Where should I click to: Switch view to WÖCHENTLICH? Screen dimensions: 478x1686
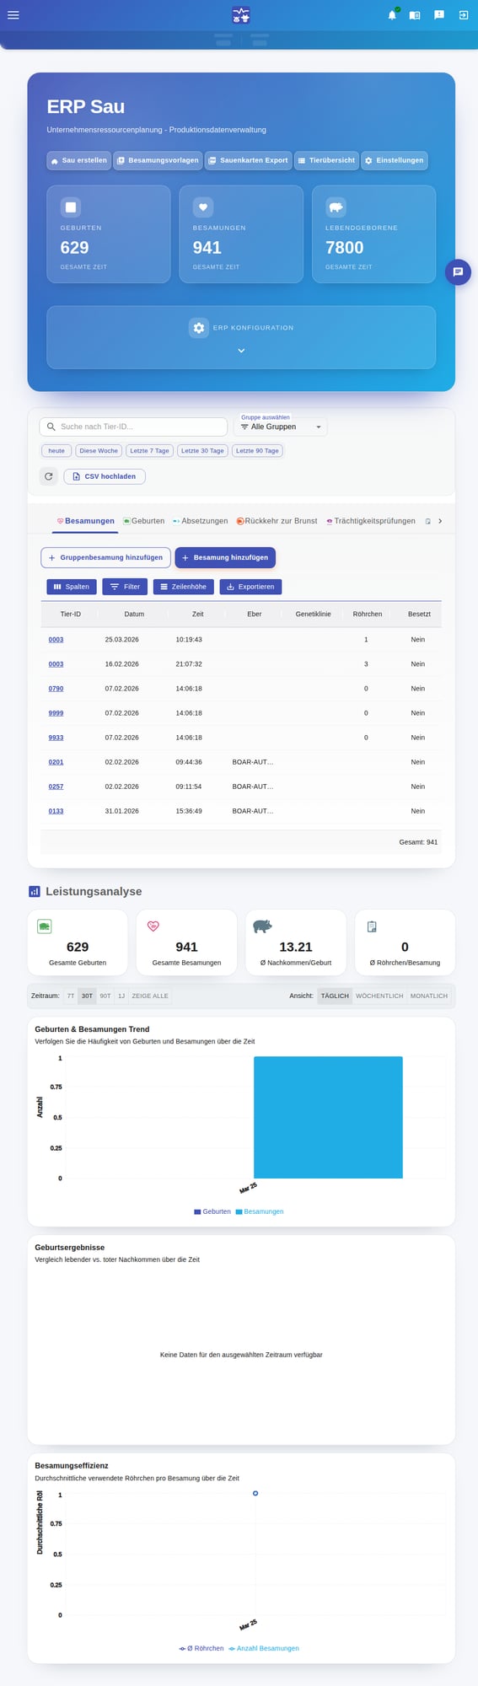(379, 996)
